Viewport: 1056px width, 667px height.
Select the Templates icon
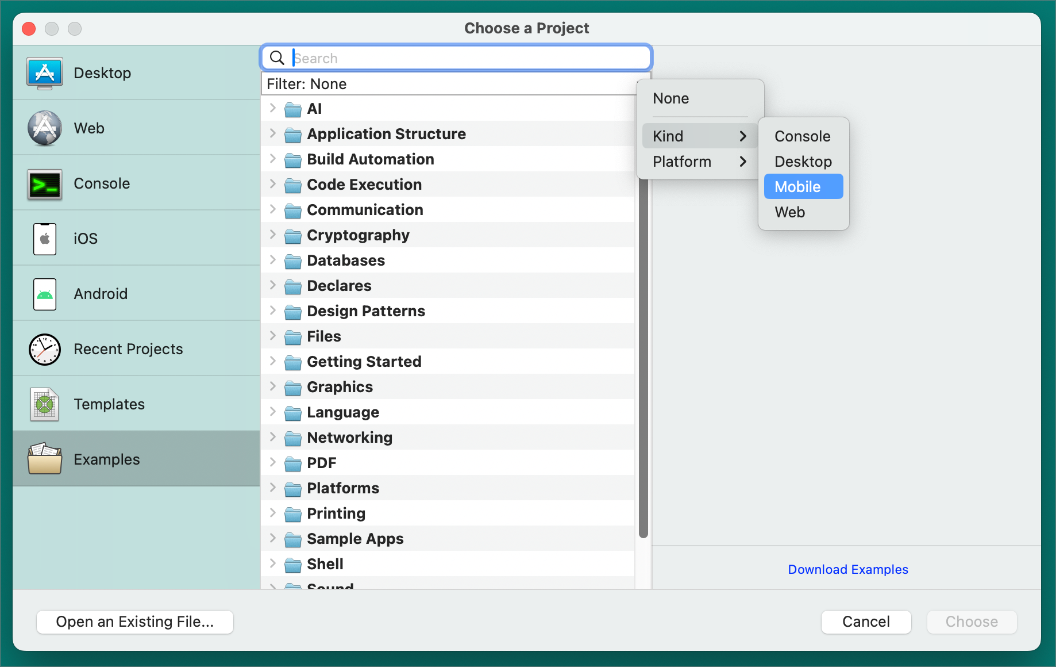point(45,404)
